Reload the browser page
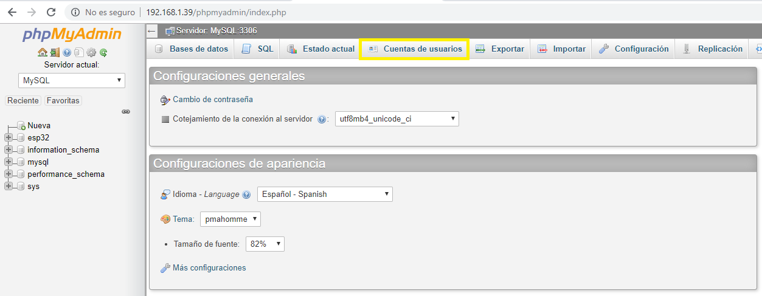The image size is (762, 296). pyautogui.click(x=51, y=12)
